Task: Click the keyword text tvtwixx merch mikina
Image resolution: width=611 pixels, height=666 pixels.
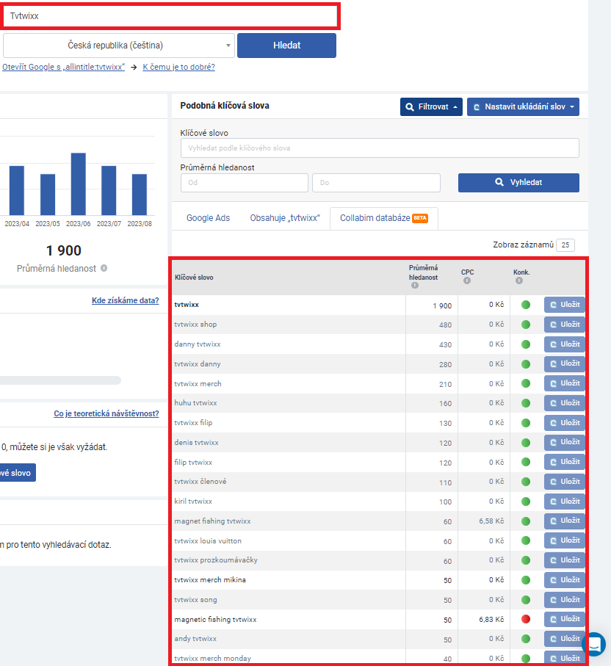Action: pyautogui.click(x=210, y=580)
